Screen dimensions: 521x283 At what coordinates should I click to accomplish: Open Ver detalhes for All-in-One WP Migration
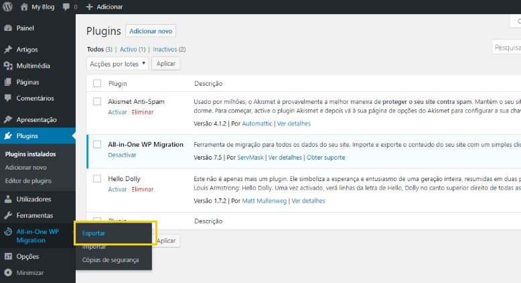pos(285,158)
